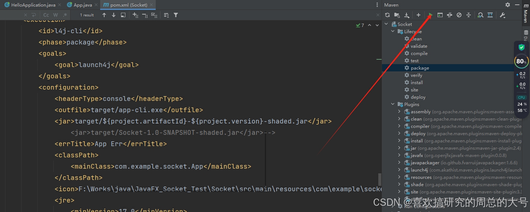Click the 80% memory usage gauge

pos(521,61)
